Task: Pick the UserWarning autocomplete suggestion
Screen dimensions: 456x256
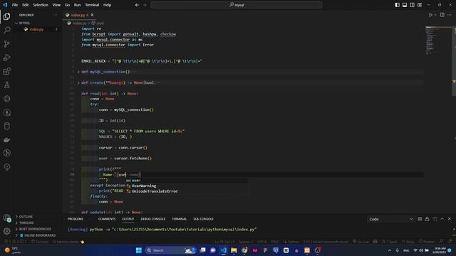Action: [144, 186]
